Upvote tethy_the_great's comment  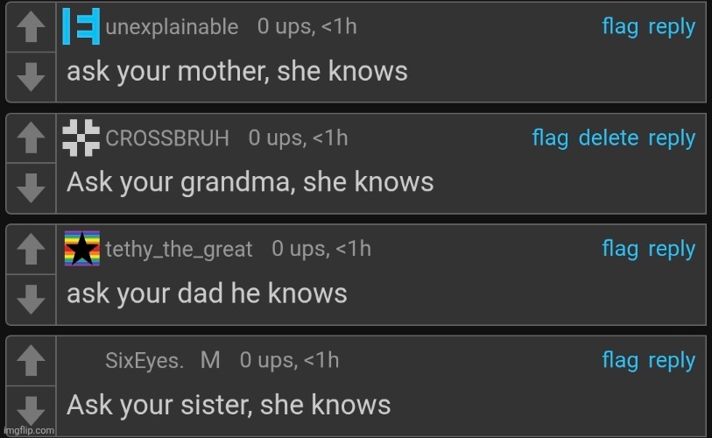pyautogui.click(x=31, y=249)
